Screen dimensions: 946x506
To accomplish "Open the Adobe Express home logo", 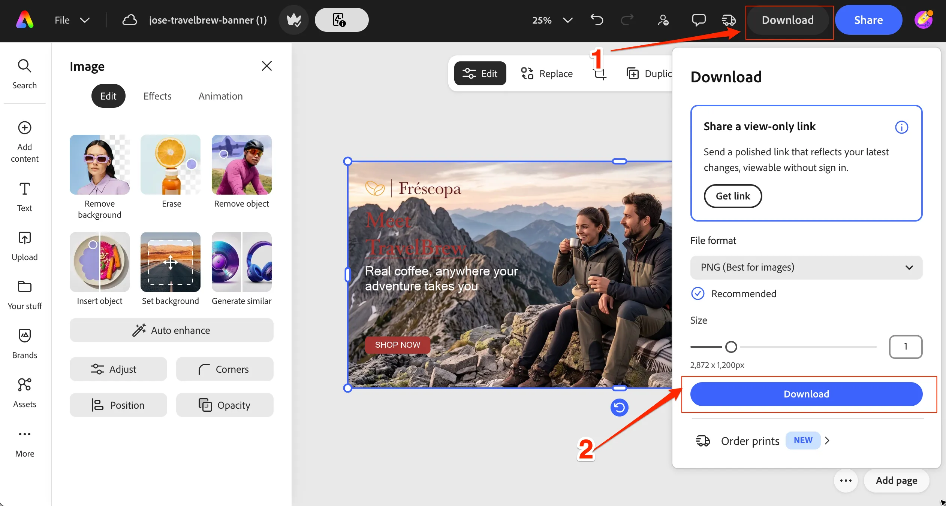I will 25,20.
